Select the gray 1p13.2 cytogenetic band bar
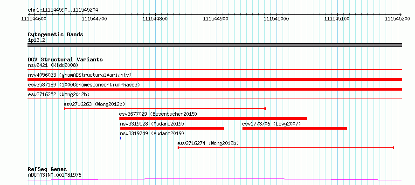This screenshot has width=415, height=185. coord(214,45)
